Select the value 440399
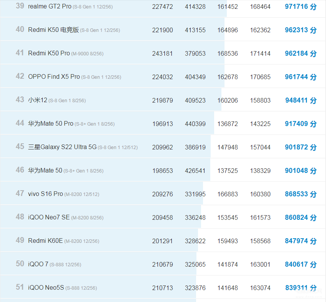Image resolution: width=326 pixels, height=302 pixels. [x=195, y=124]
